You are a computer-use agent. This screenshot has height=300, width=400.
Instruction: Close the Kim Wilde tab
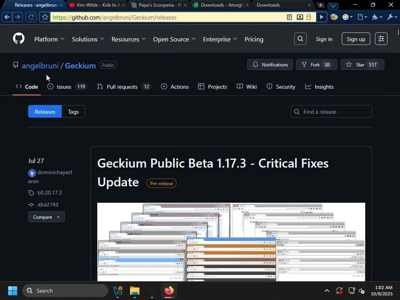coord(123,5)
